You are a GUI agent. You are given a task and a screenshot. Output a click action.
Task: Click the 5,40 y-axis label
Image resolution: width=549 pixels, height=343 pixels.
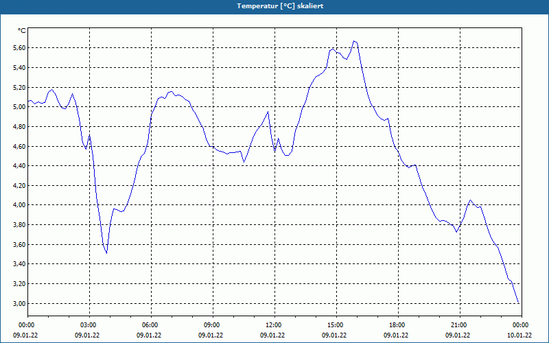(19, 67)
